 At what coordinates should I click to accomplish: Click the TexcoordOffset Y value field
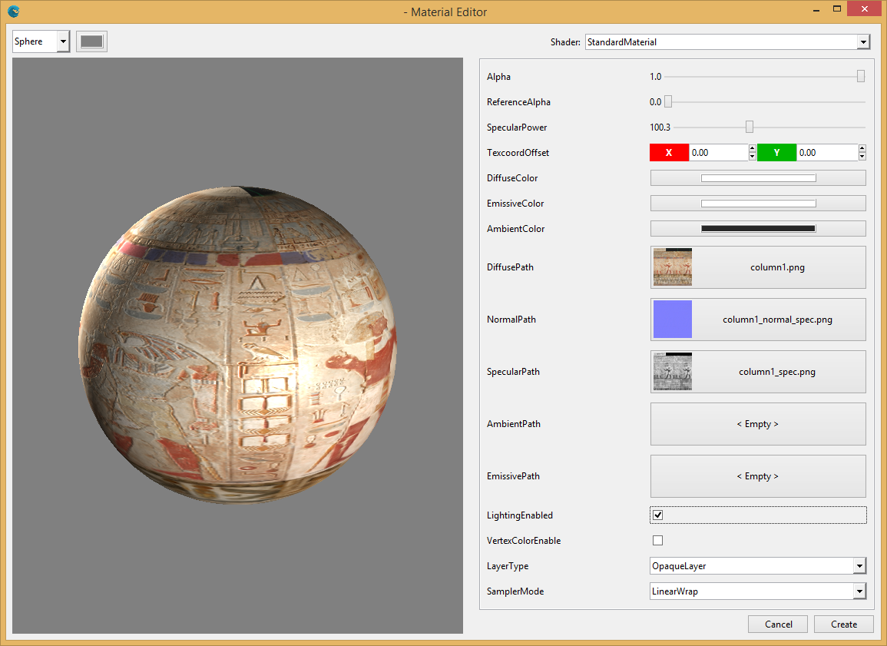(x=827, y=153)
